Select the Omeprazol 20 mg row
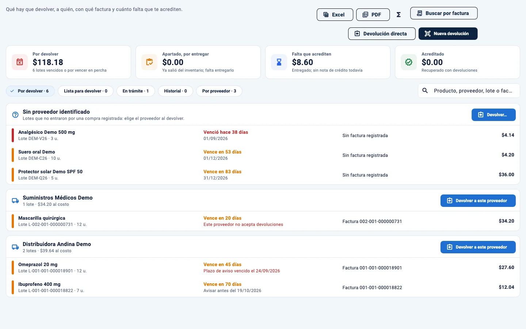526x329 pixels. point(263,268)
